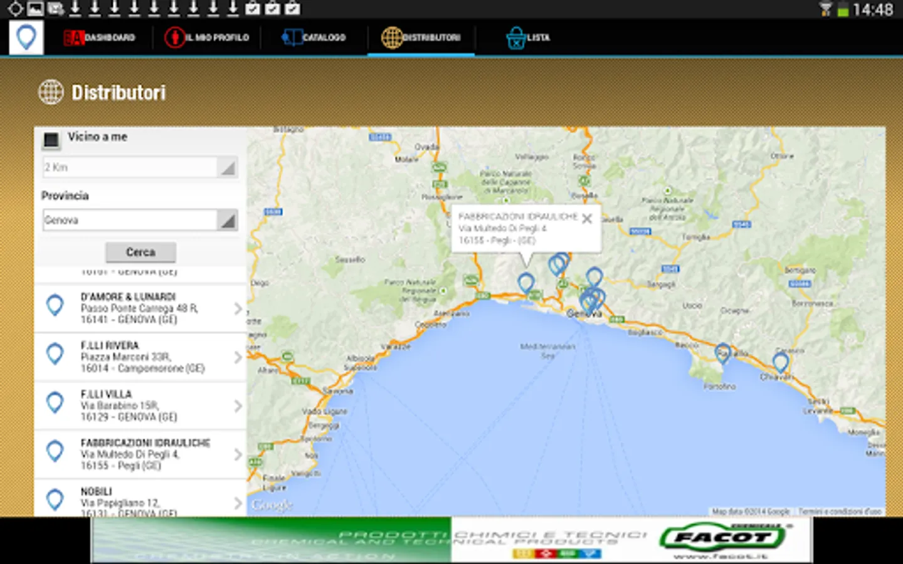Enable the Vicino a me checkbox

tap(51, 140)
